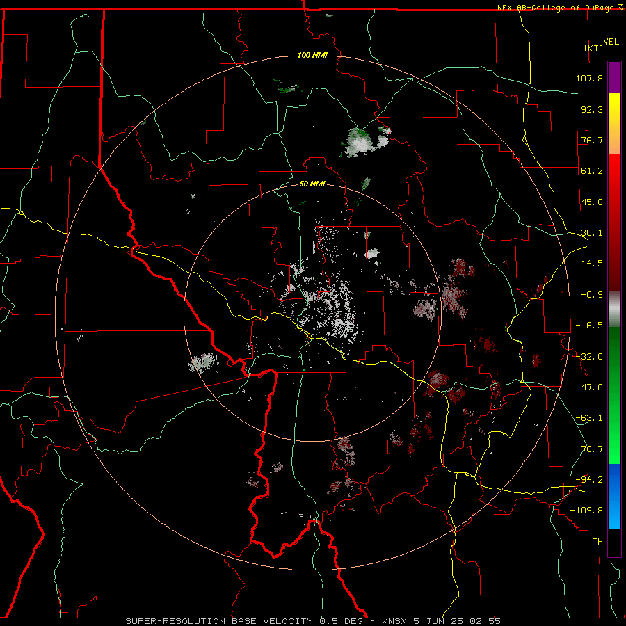
Task: Click the TH threshold label
Action: pyautogui.click(x=597, y=542)
